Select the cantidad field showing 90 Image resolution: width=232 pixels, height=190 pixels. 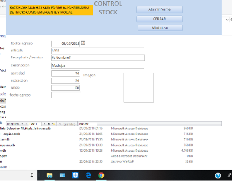click(65, 73)
